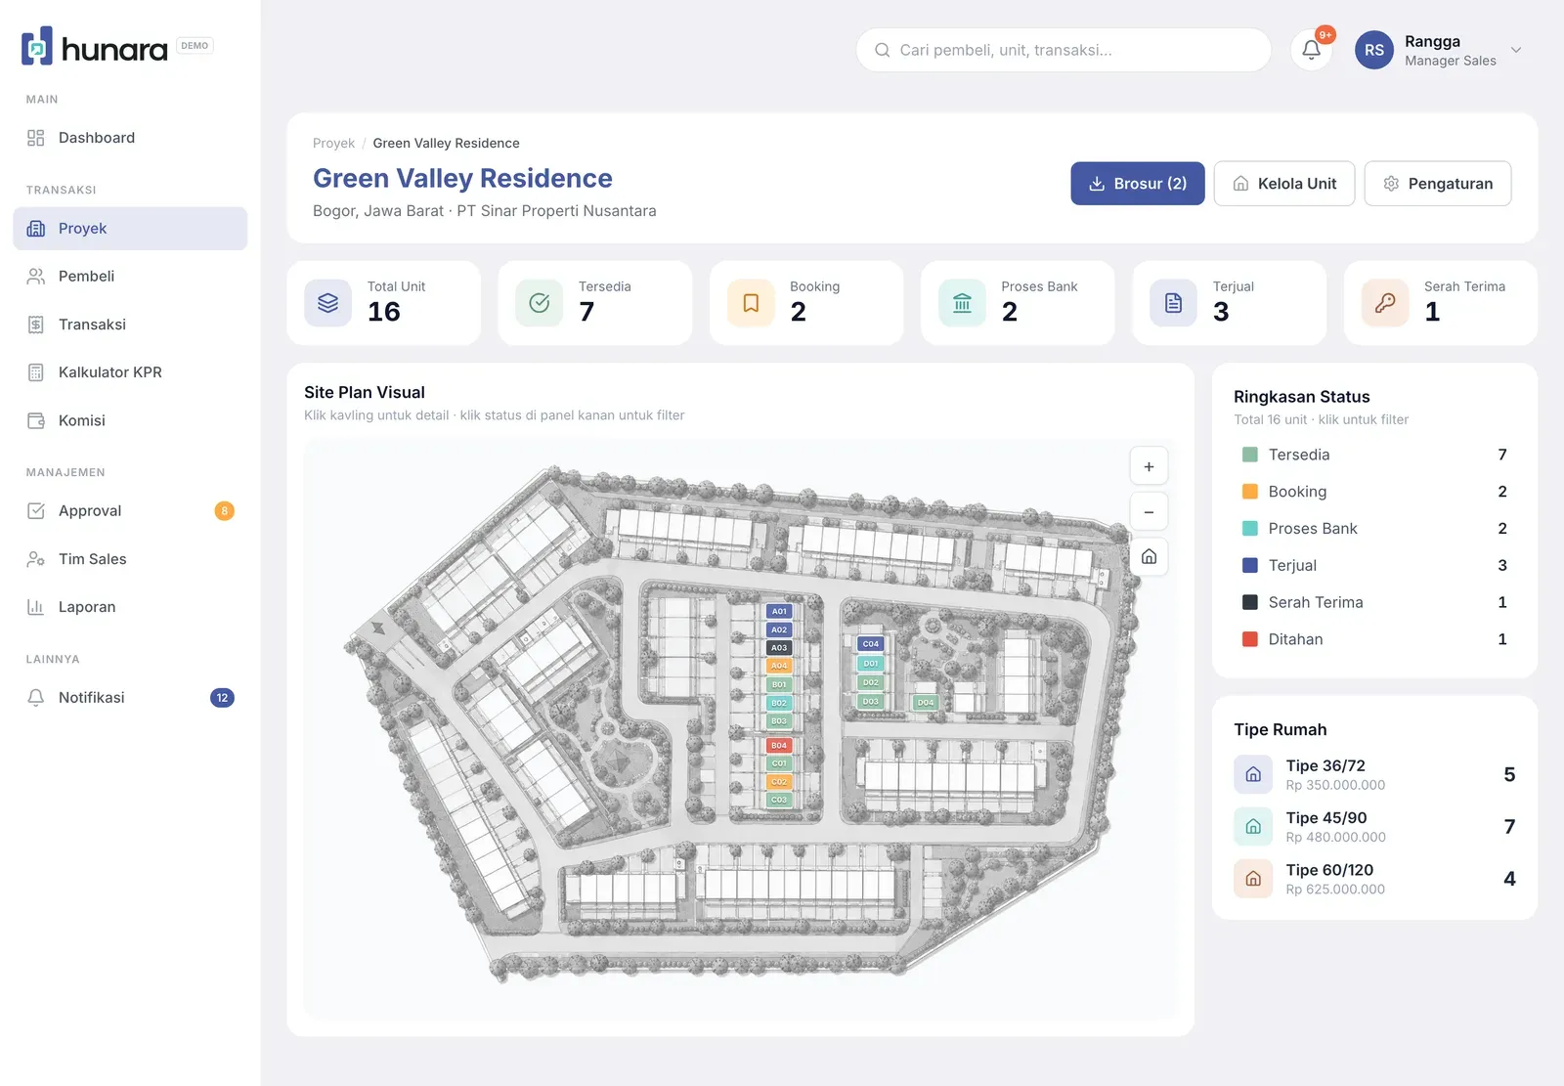Image resolution: width=1564 pixels, height=1086 pixels.
Task: Go to Dashboard in sidebar
Action: pyautogui.click(x=130, y=138)
